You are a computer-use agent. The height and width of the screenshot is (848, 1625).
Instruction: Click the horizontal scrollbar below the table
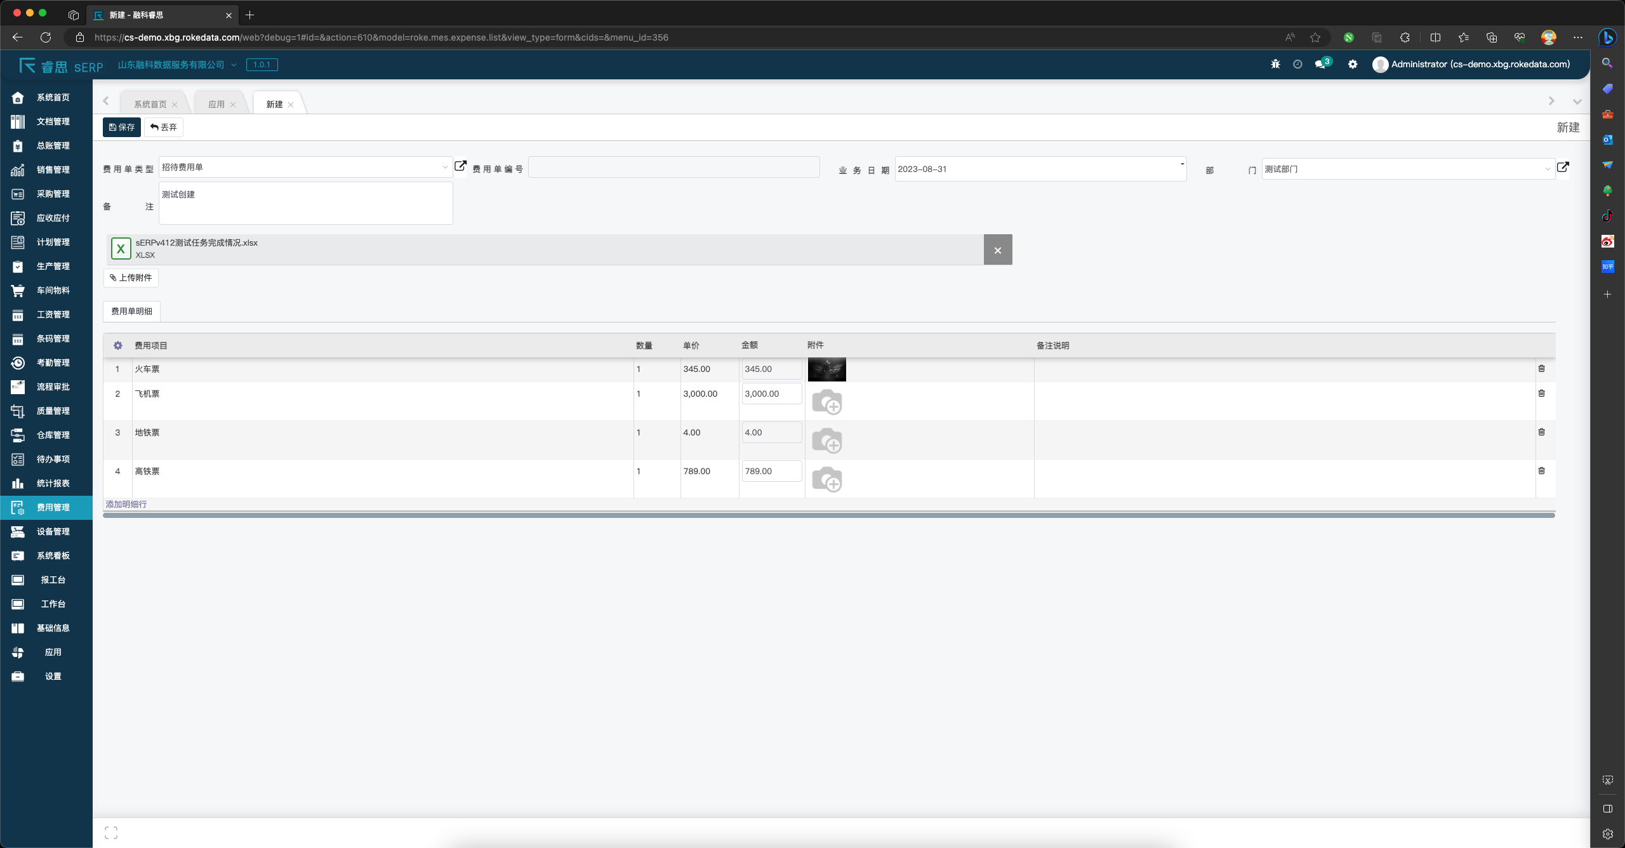pyautogui.click(x=828, y=515)
